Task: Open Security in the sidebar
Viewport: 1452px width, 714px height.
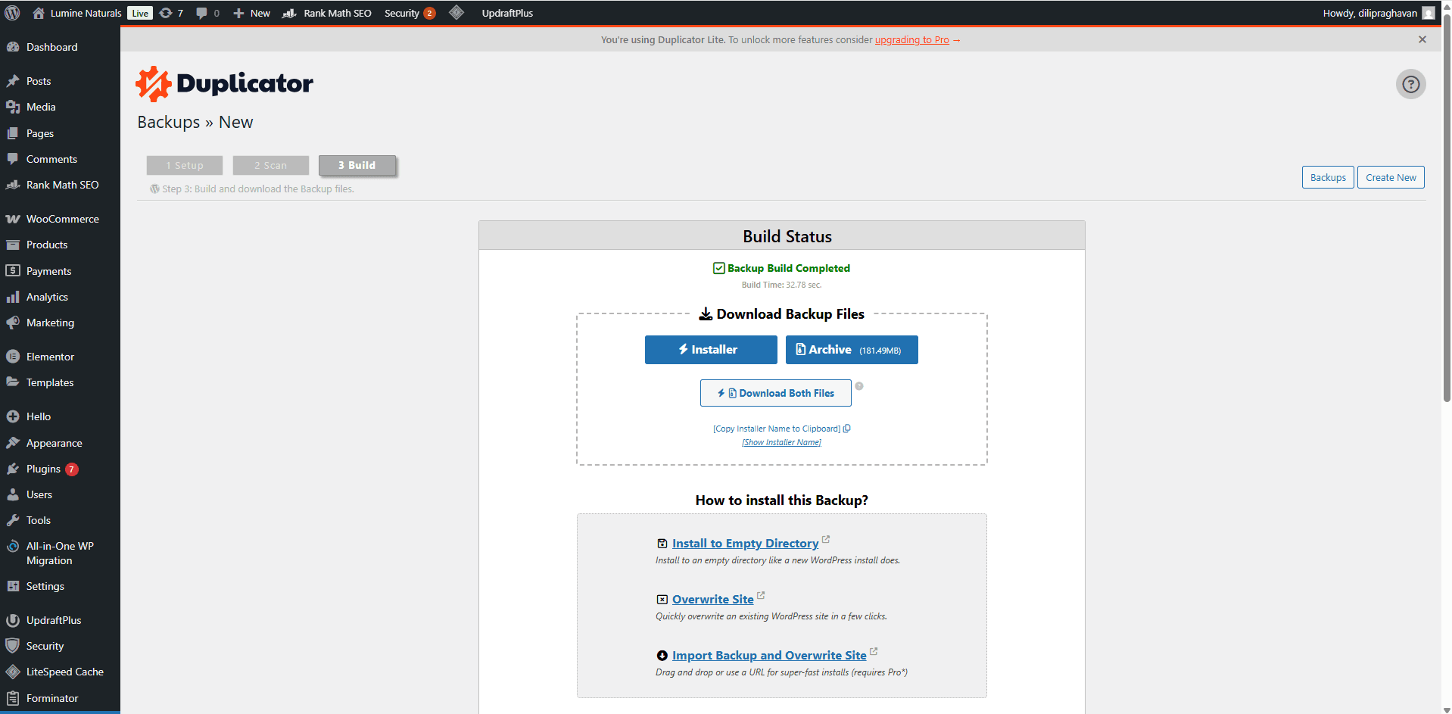Action: click(x=60, y=646)
